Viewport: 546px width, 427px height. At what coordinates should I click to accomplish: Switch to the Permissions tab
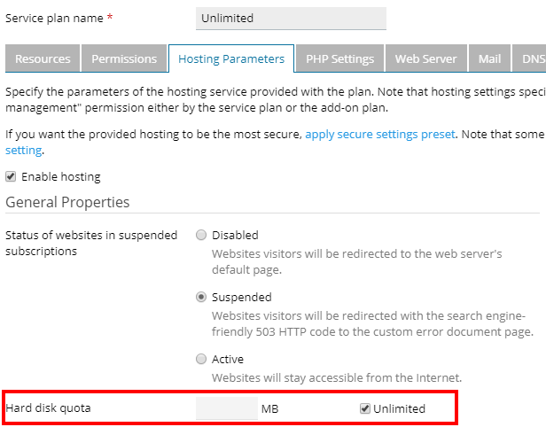(x=124, y=59)
